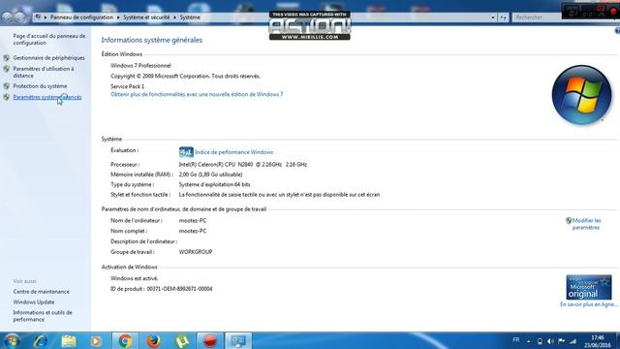Viewport: 620px width, 349px height.
Task: Click the network signal tray icon
Action: tap(573, 341)
